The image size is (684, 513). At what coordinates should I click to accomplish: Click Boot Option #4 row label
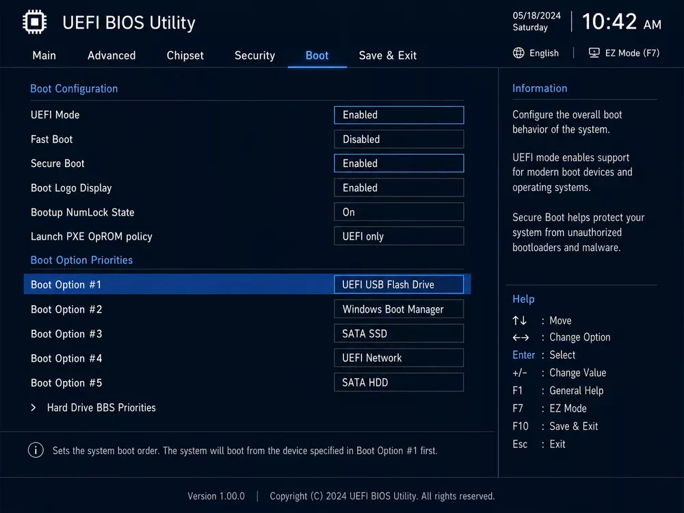pos(66,358)
